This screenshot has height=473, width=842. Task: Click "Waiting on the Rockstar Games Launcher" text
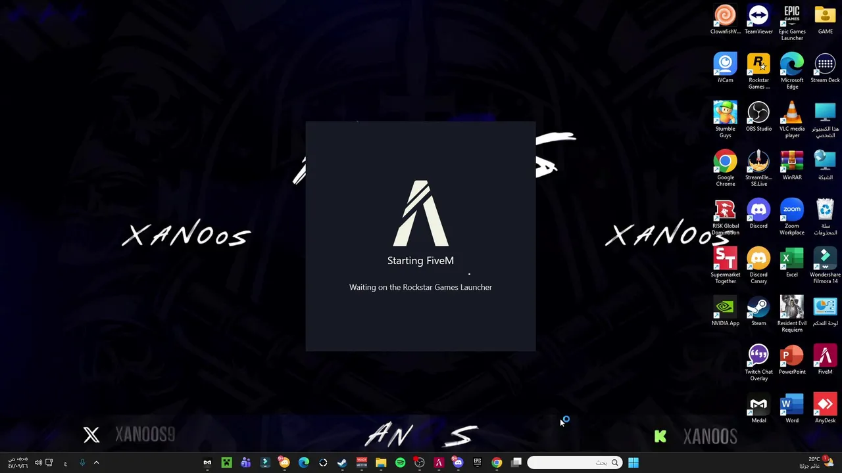point(420,287)
